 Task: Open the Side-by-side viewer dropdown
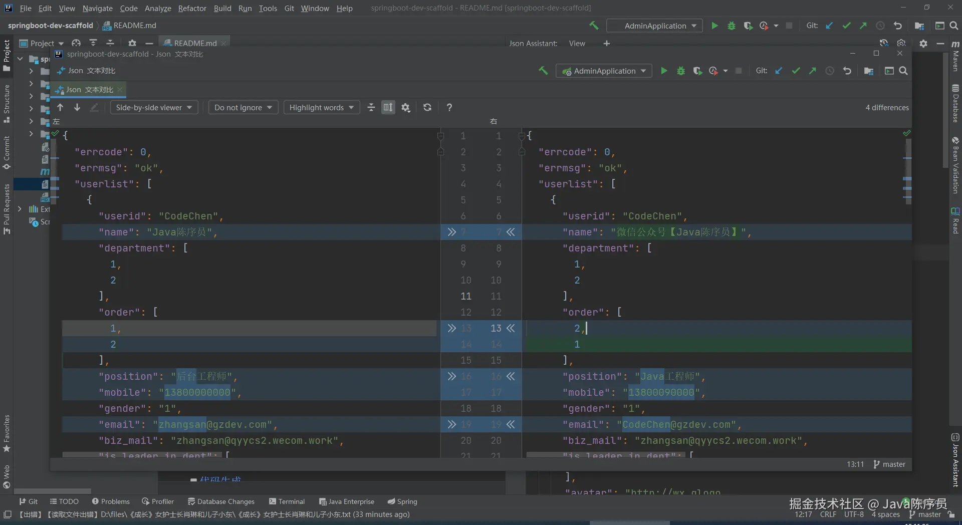[154, 107]
